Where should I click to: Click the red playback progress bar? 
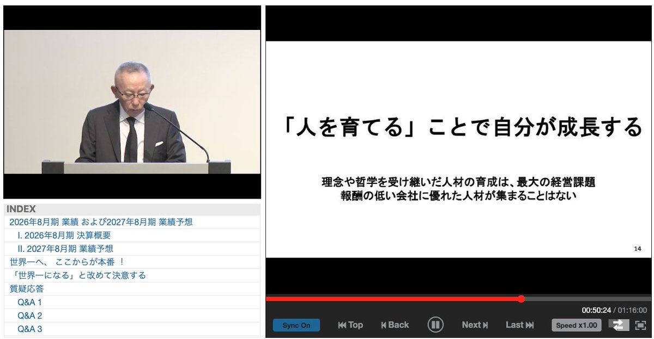393,299
